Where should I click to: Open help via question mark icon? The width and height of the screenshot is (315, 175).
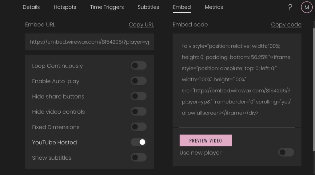coord(290,7)
